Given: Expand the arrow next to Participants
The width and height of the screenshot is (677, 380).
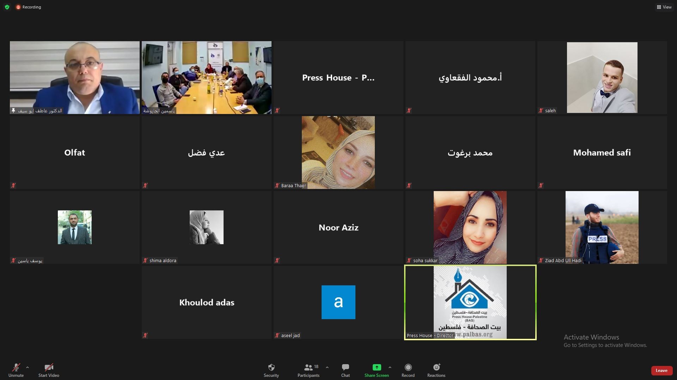Looking at the screenshot, I should (x=327, y=367).
